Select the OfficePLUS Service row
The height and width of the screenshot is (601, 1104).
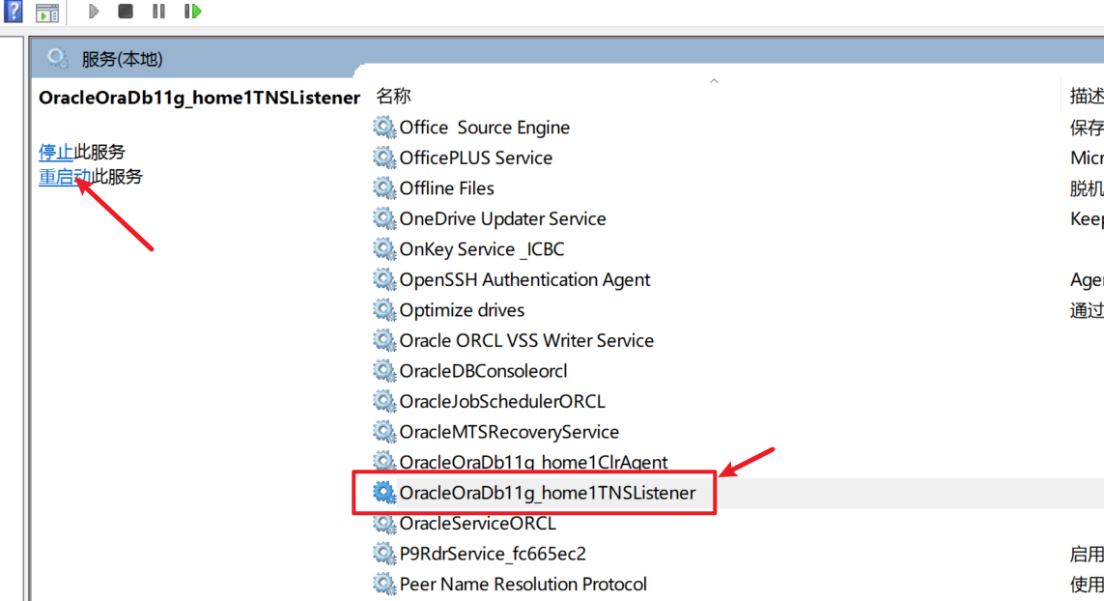coord(476,157)
